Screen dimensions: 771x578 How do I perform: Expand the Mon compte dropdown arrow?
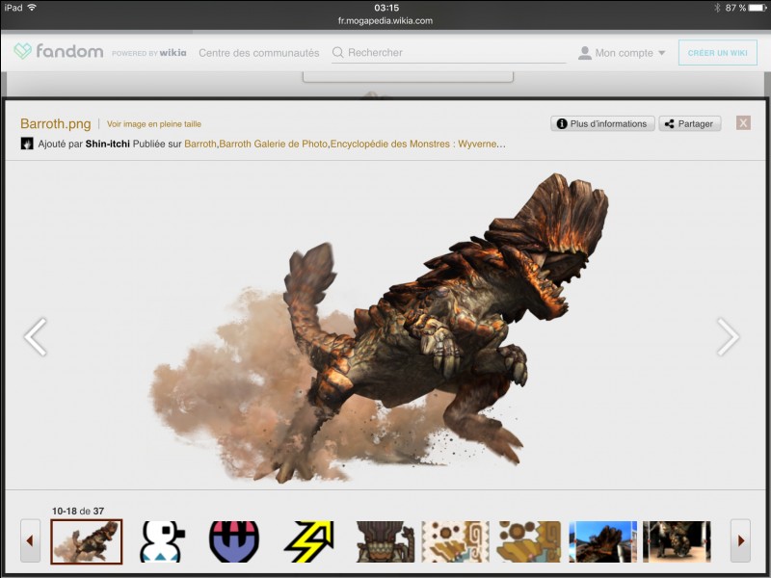661,53
